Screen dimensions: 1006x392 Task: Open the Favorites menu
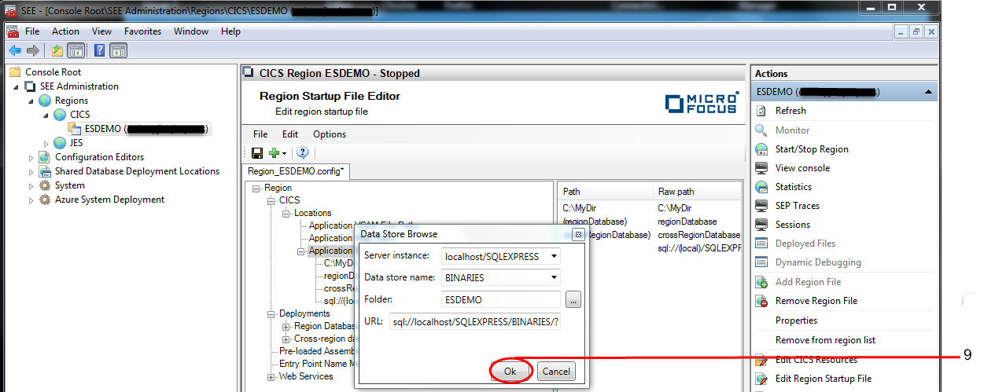142,31
